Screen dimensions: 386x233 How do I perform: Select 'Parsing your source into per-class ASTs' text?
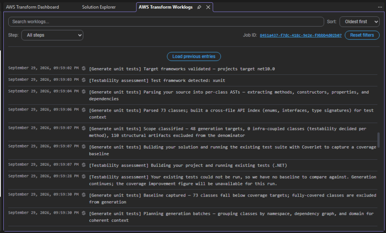coord(229,95)
